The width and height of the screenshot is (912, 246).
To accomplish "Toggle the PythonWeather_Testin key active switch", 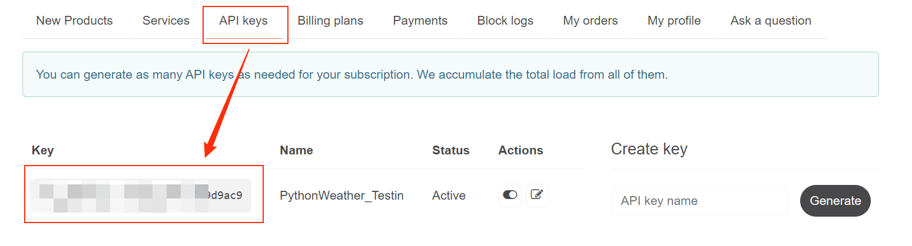I will tap(510, 195).
